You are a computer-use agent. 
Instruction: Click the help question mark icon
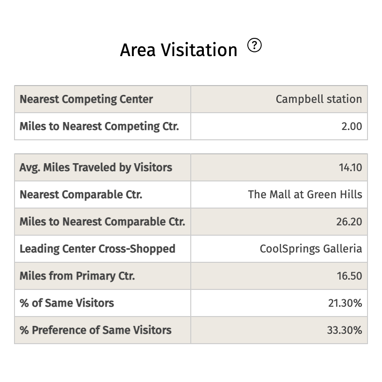tap(255, 45)
